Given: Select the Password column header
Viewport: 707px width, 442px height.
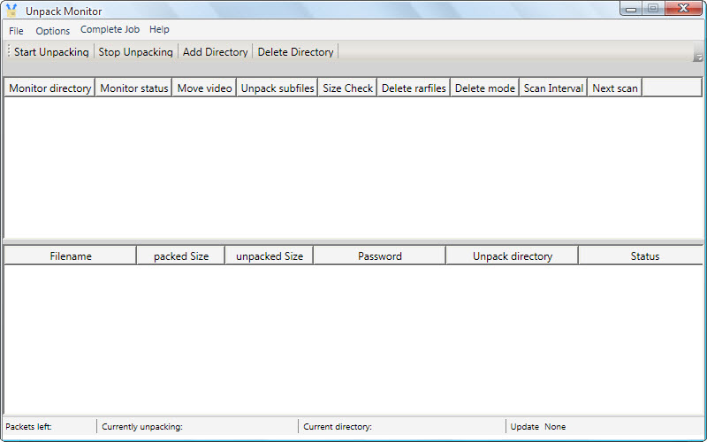Looking at the screenshot, I should pos(380,256).
